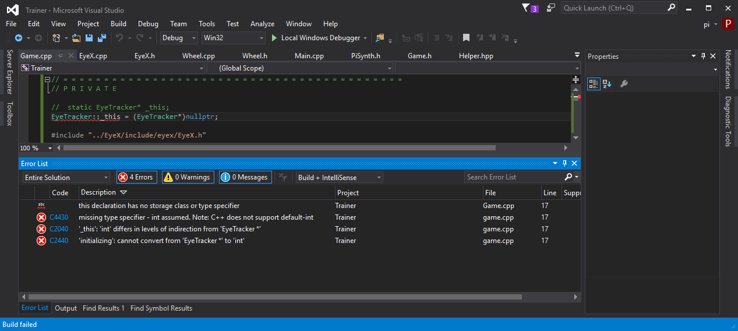Open the Find Symbol Results tab
Image resolution: width=738 pixels, height=331 pixels.
click(x=161, y=308)
